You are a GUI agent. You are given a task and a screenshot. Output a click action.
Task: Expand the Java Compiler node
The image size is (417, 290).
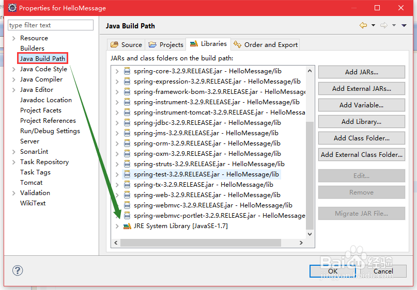tap(13, 79)
